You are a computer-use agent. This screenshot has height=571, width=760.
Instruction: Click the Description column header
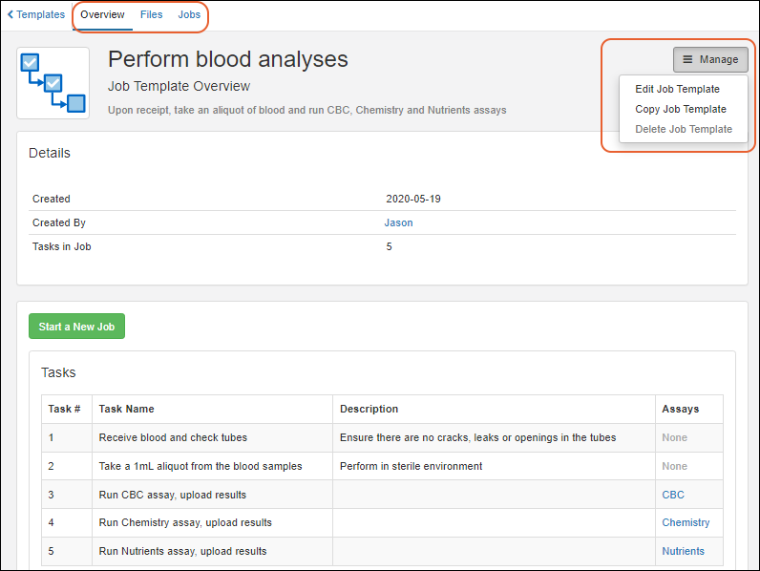point(369,409)
